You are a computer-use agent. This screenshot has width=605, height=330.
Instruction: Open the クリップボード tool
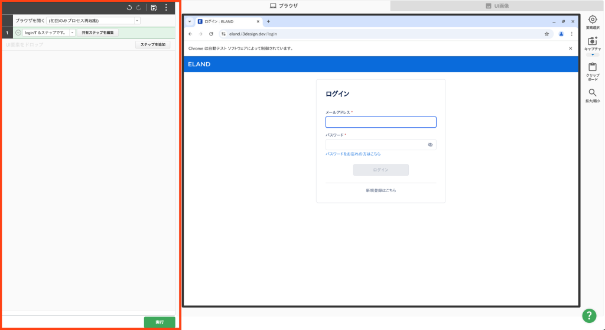pyautogui.click(x=593, y=67)
